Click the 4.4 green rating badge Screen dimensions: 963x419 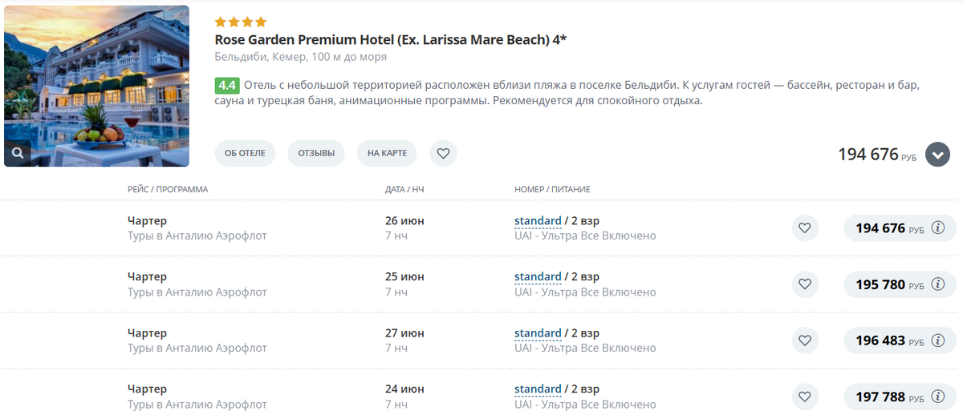click(x=227, y=85)
